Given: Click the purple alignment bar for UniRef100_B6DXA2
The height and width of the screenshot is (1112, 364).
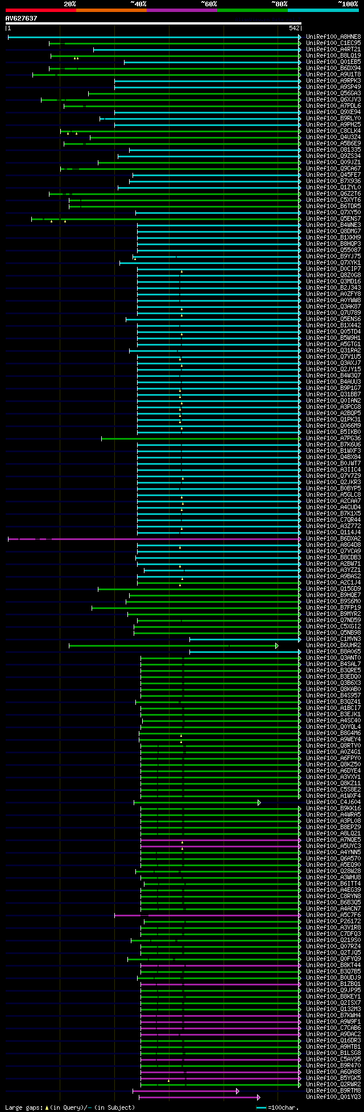Looking at the screenshot, I should tap(154, 538).
